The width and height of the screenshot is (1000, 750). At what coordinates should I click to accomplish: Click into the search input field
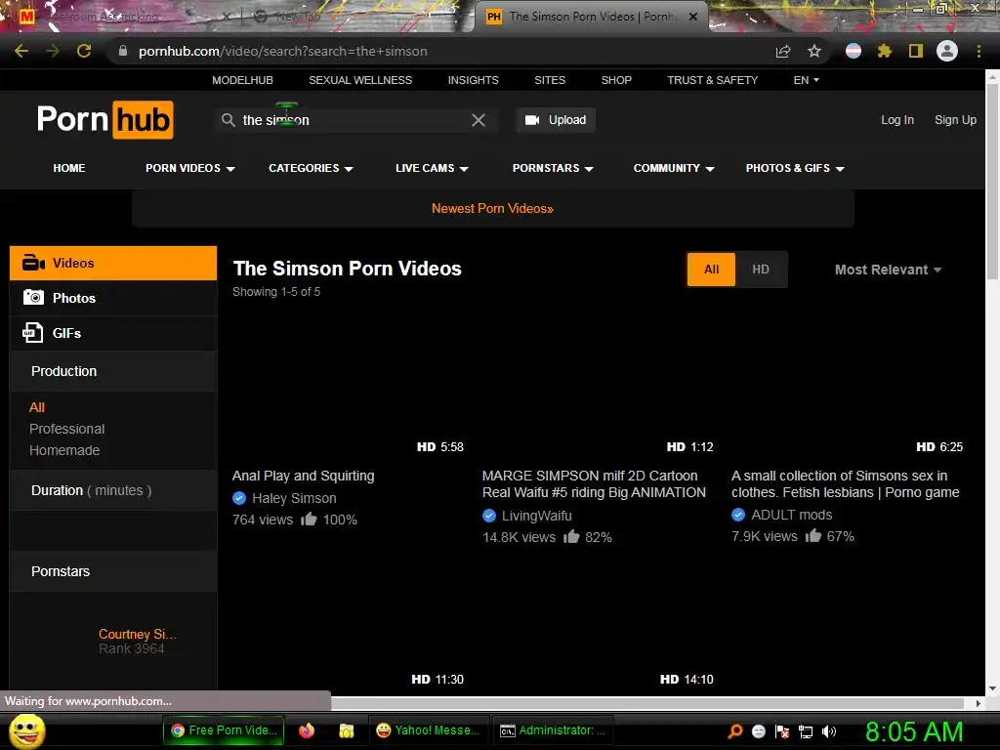tap(354, 120)
